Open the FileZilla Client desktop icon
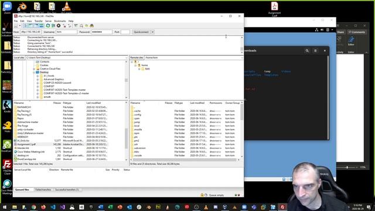375x211 pixels. coord(7,167)
